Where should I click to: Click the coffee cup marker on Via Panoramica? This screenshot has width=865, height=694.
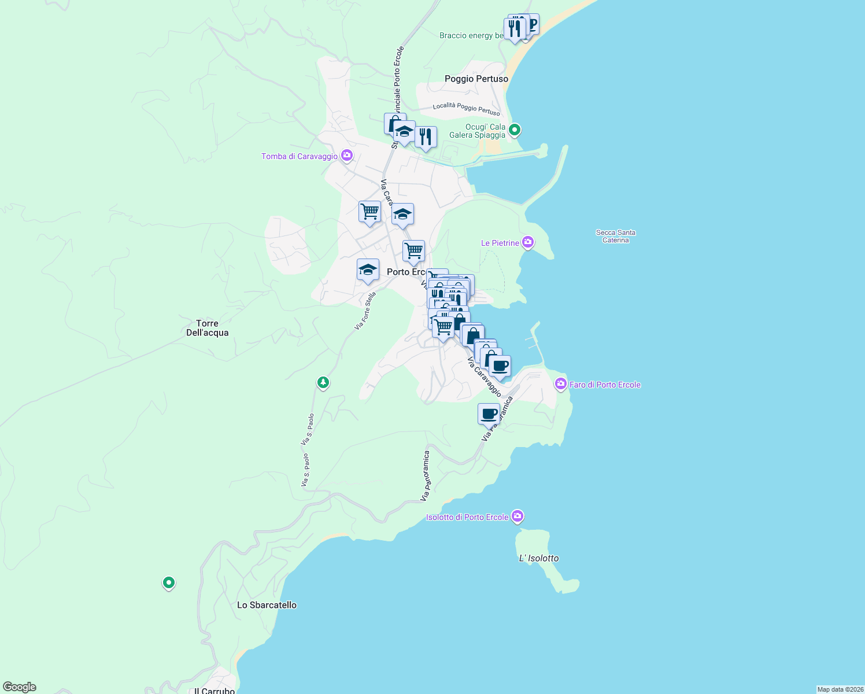point(490,412)
